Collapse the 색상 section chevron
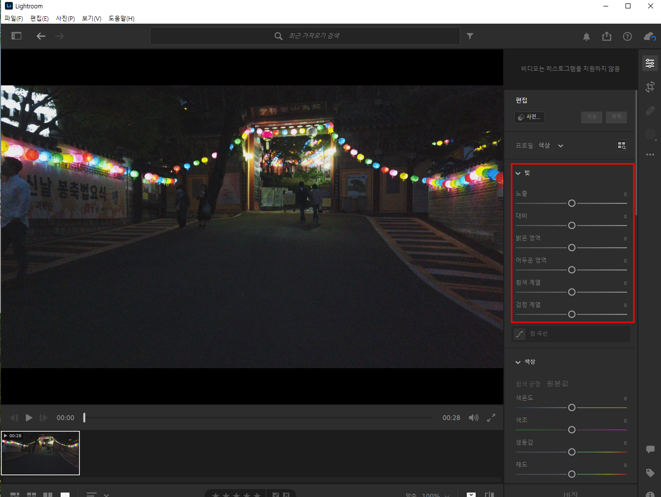 coord(518,362)
